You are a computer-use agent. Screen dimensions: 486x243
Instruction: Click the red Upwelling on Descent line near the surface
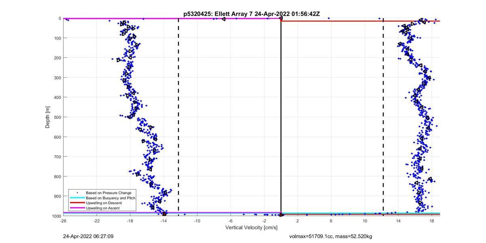[360, 21]
